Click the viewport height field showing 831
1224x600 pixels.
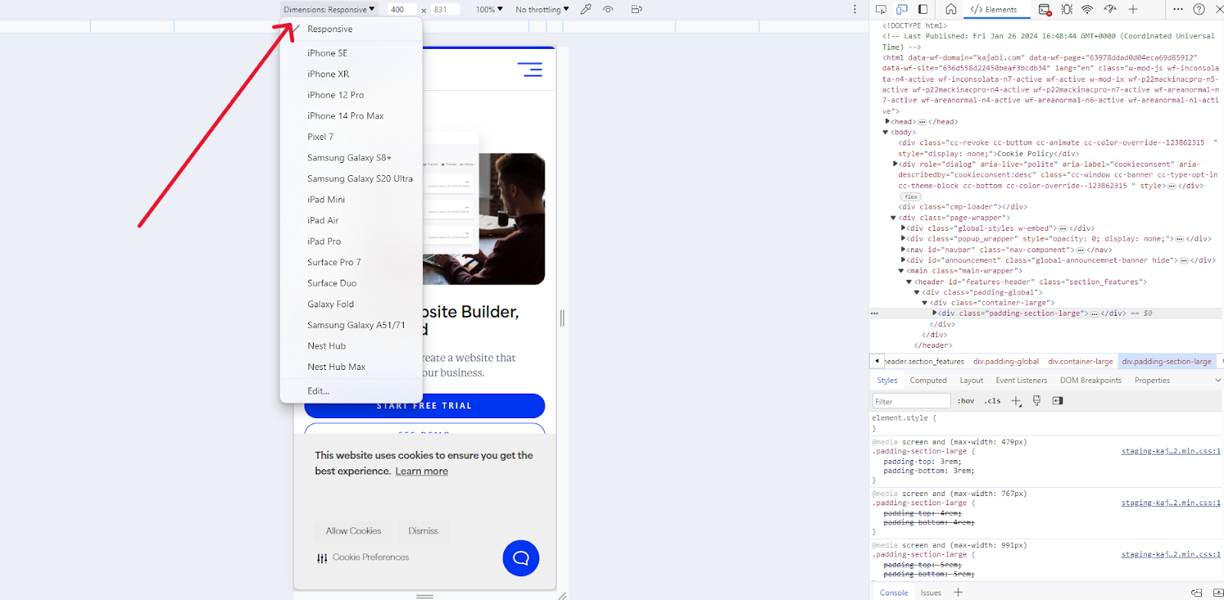[445, 9]
